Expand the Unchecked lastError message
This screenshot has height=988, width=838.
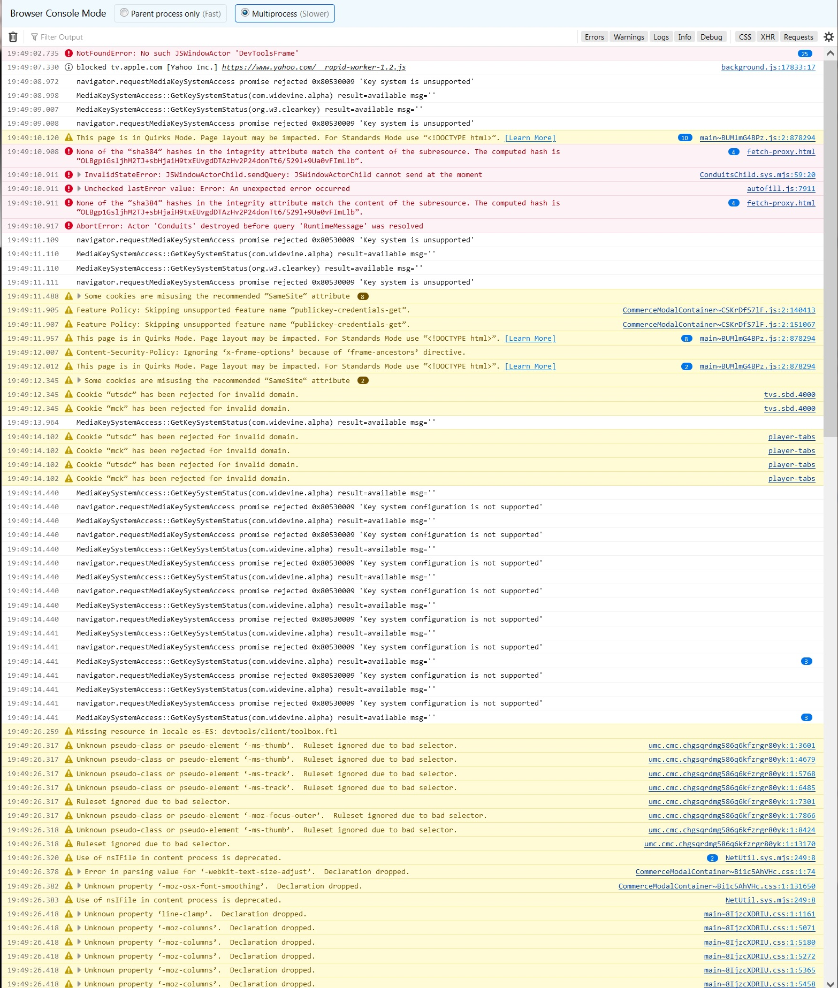[x=79, y=189]
